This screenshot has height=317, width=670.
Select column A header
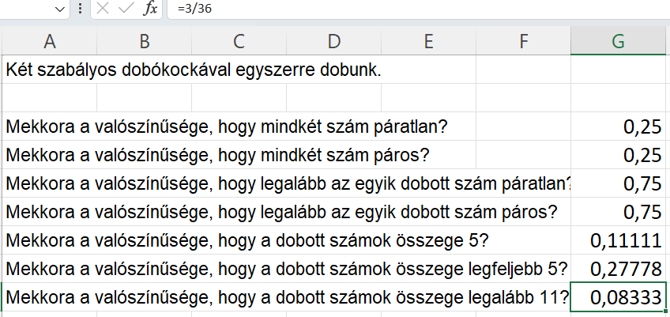coord(50,41)
